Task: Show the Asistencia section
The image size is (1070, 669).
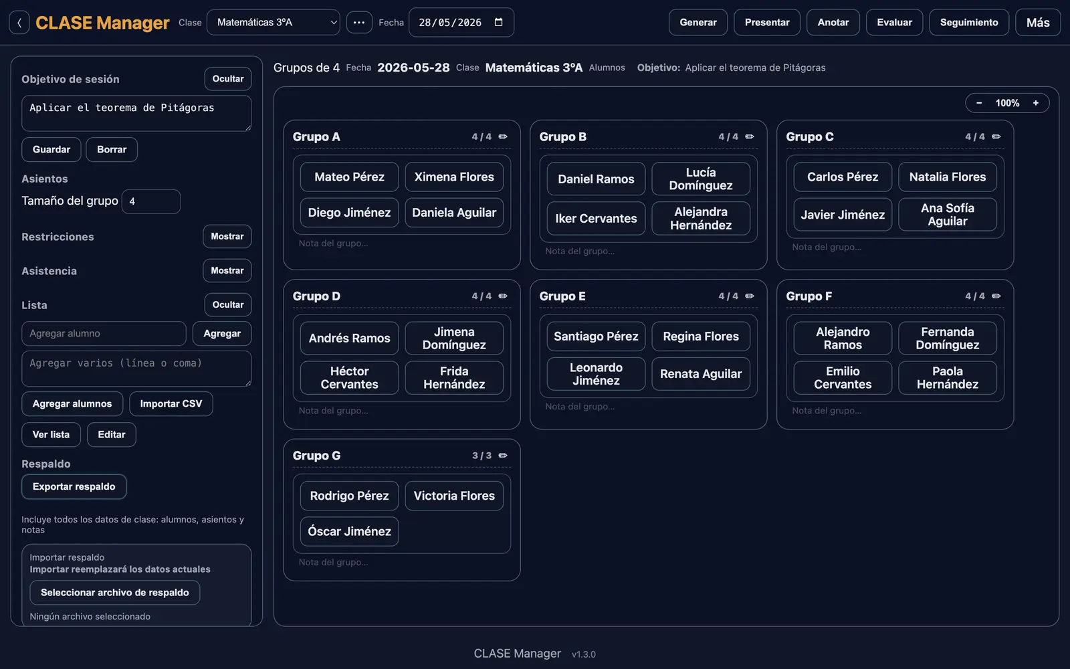Action: click(227, 271)
